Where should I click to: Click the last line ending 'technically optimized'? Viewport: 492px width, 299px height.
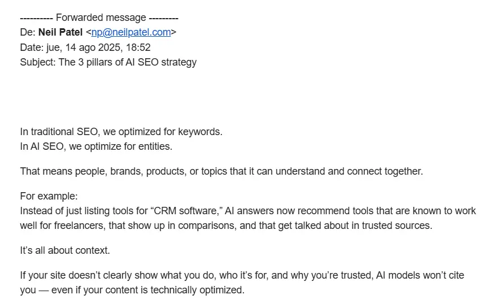click(x=132, y=290)
